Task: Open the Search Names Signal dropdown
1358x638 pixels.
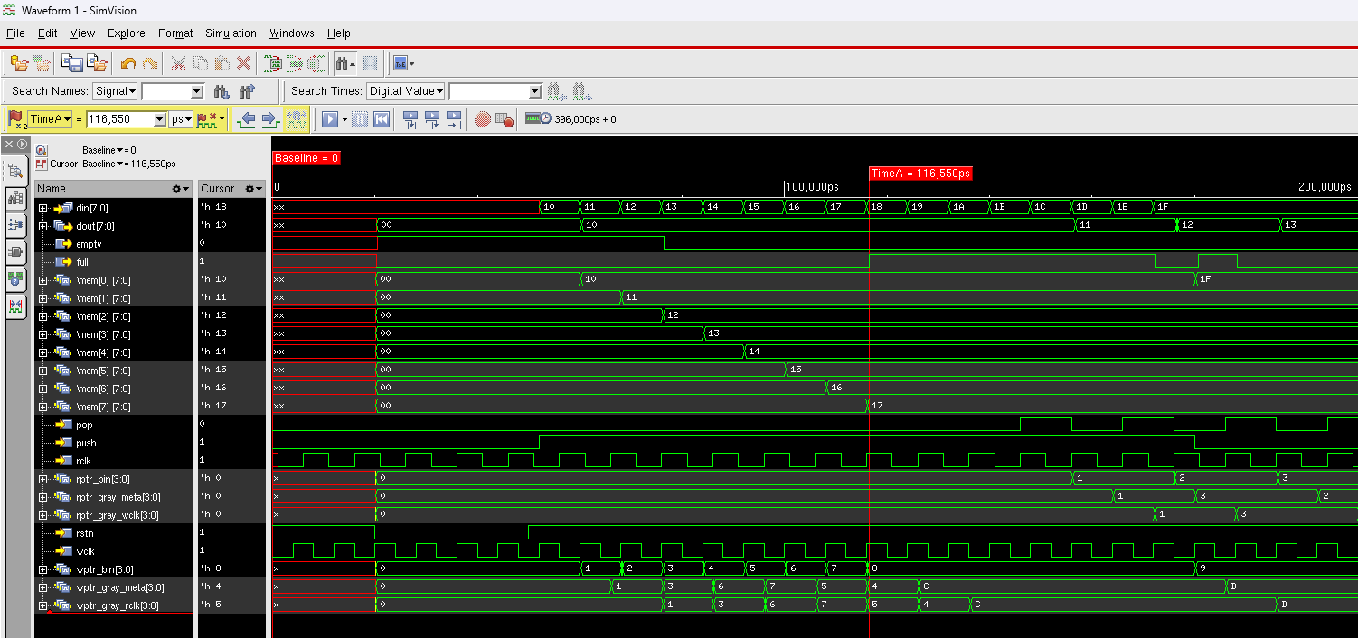Action: (x=115, y=91)
